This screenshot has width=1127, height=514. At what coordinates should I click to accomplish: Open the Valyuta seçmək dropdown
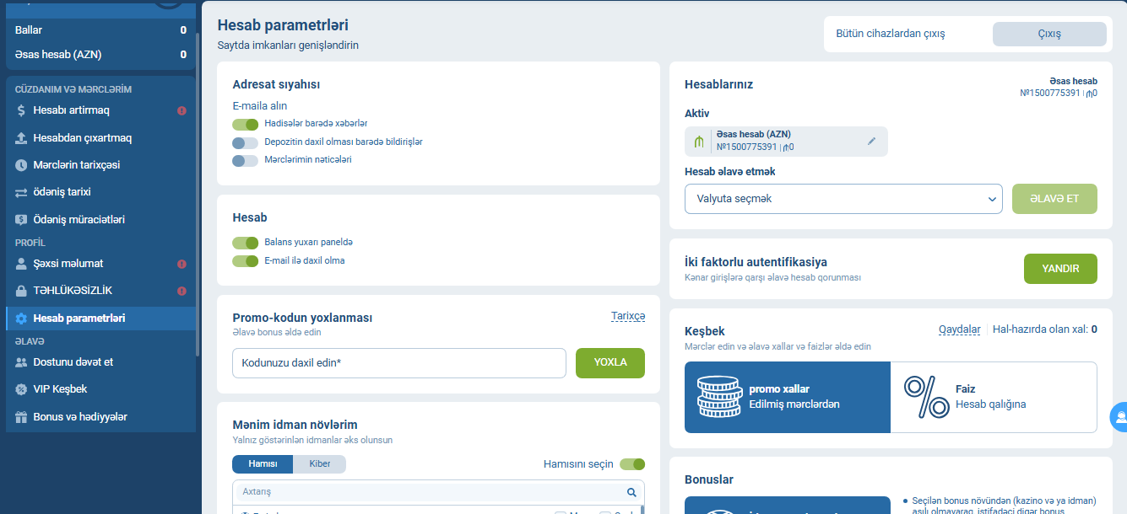pyautogui.click(x=843, y=199)
